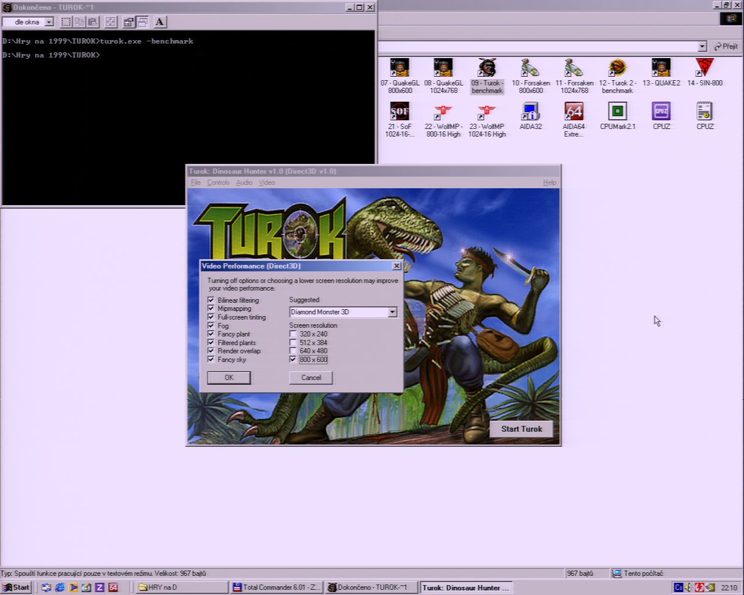Click the Paste toolbar icon in DOS window
744x595 pixels.
93,22
